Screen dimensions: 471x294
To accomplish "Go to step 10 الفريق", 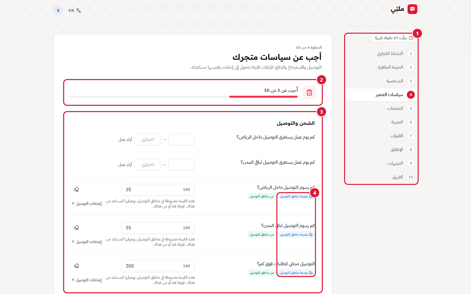I will 381,177.
